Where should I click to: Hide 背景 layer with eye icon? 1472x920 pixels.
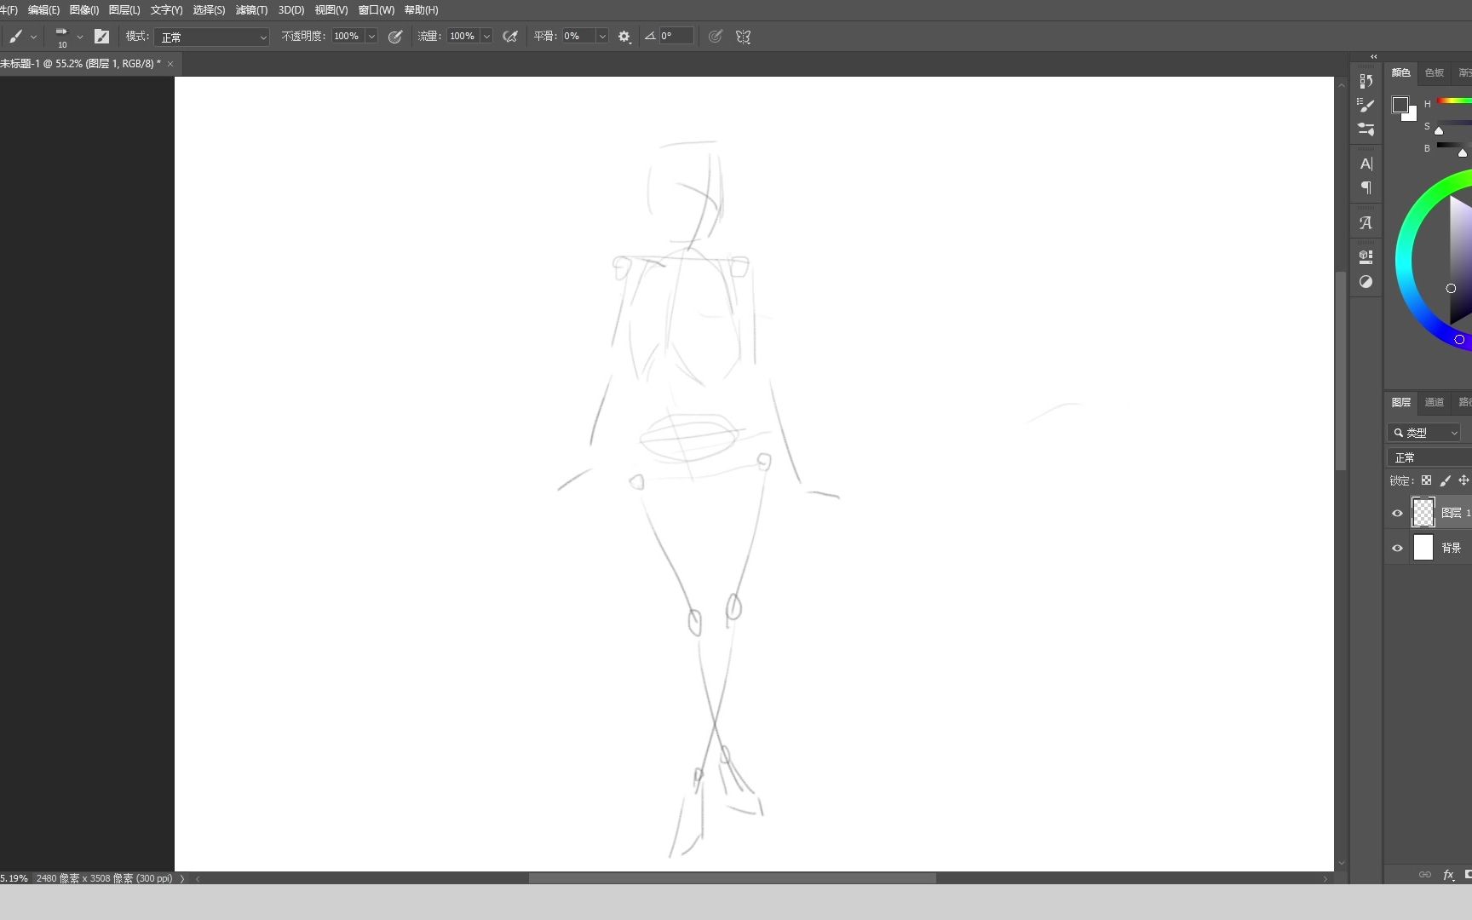click(x=1397, y=548)
